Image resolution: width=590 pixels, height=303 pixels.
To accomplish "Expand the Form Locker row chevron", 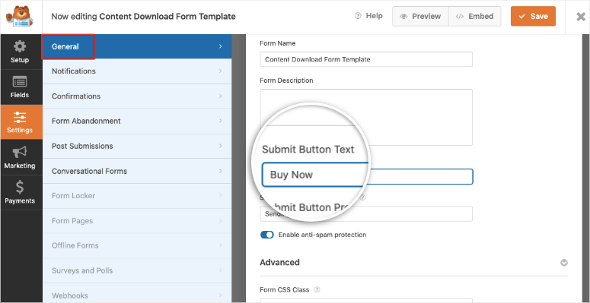I will click(221, 196).
